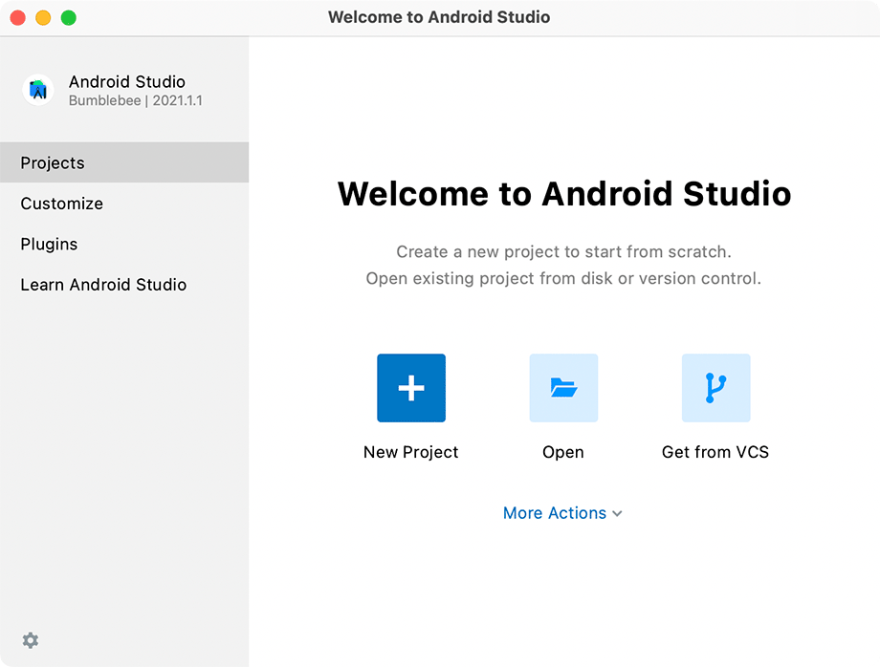Click the Get from VCS label
Screen dimensions: 880x667
715,452
